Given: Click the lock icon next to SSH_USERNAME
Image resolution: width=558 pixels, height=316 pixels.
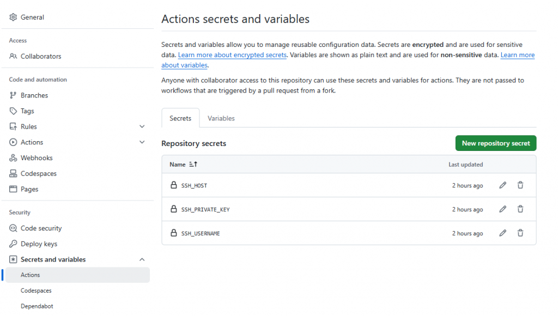Looking at the screenshot, I should point(174,233).
